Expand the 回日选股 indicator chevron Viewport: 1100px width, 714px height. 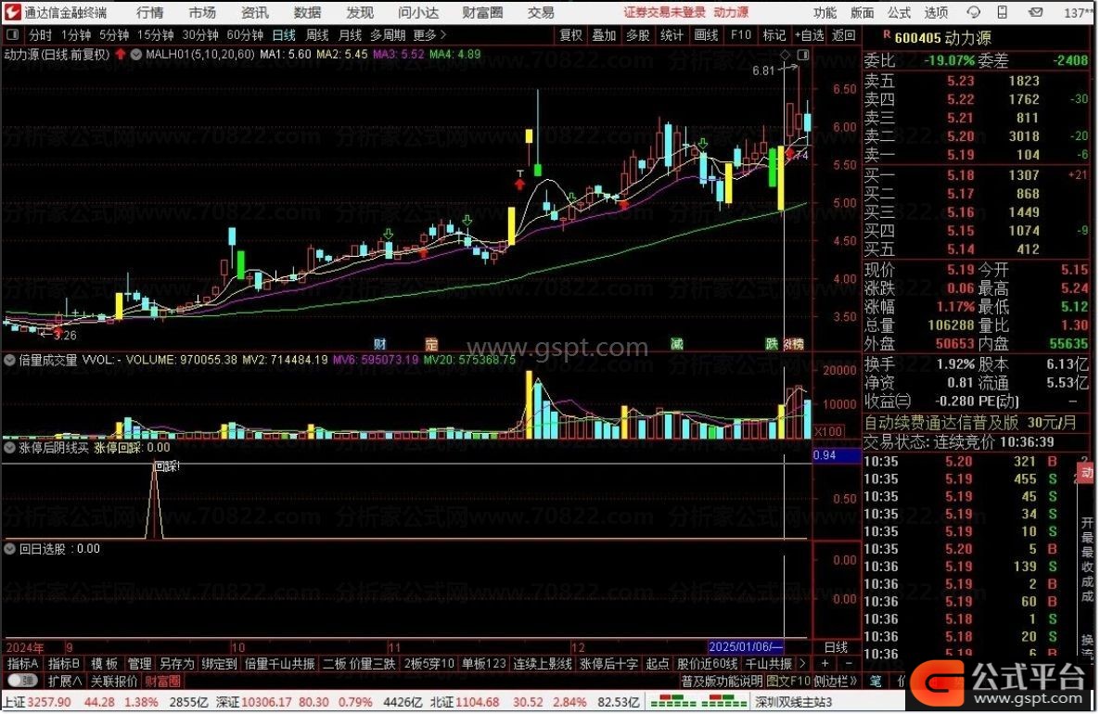tap(10, 548)
